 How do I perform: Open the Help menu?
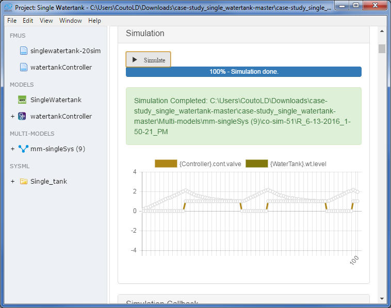coord(94,21)
